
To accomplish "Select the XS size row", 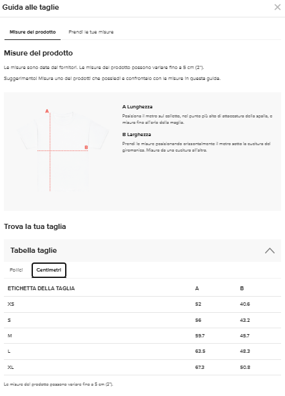I will click(x=142, y=304).
